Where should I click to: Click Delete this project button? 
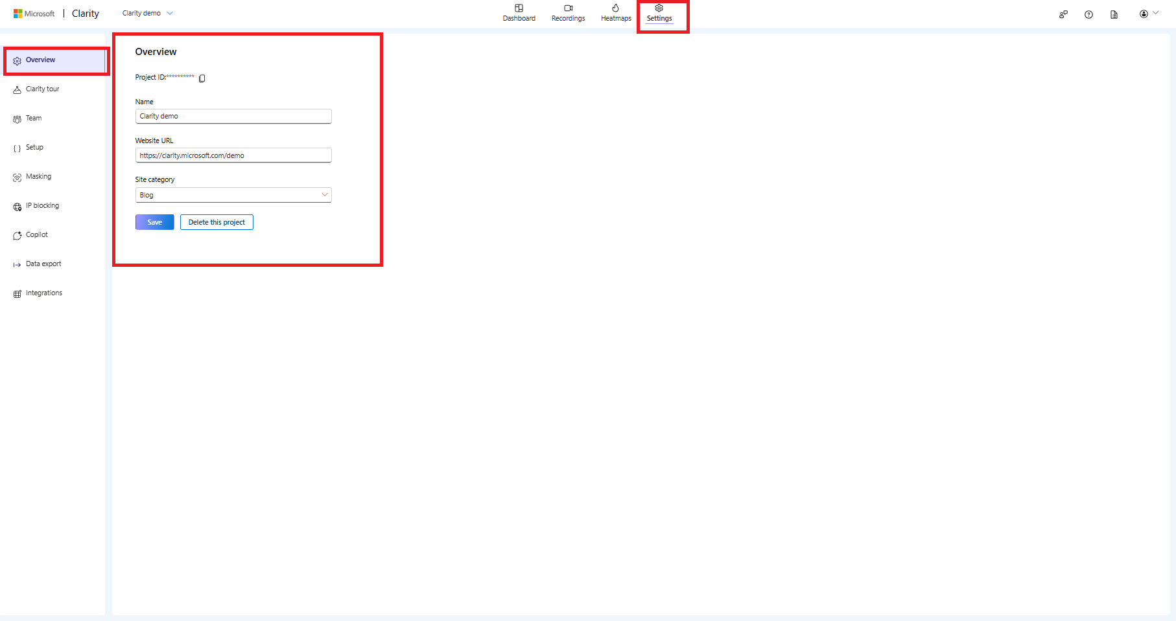click(217, 222)
